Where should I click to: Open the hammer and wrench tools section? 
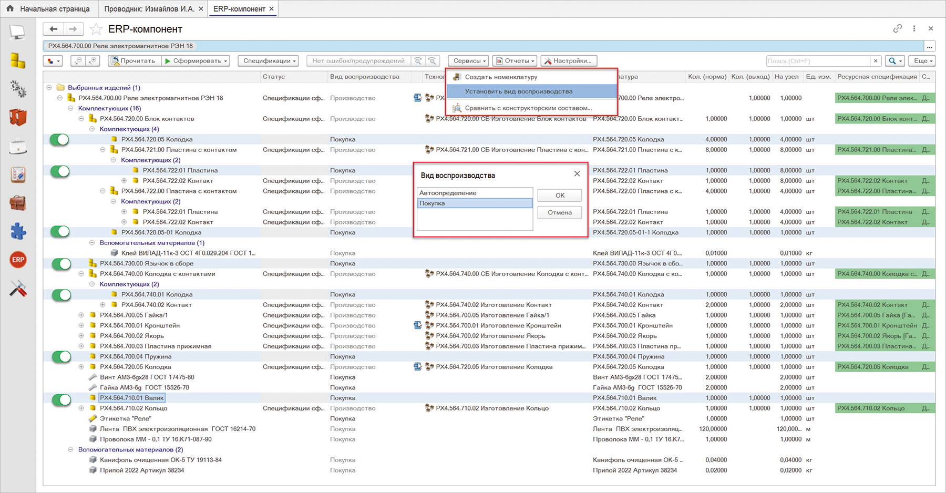(18, 288)
